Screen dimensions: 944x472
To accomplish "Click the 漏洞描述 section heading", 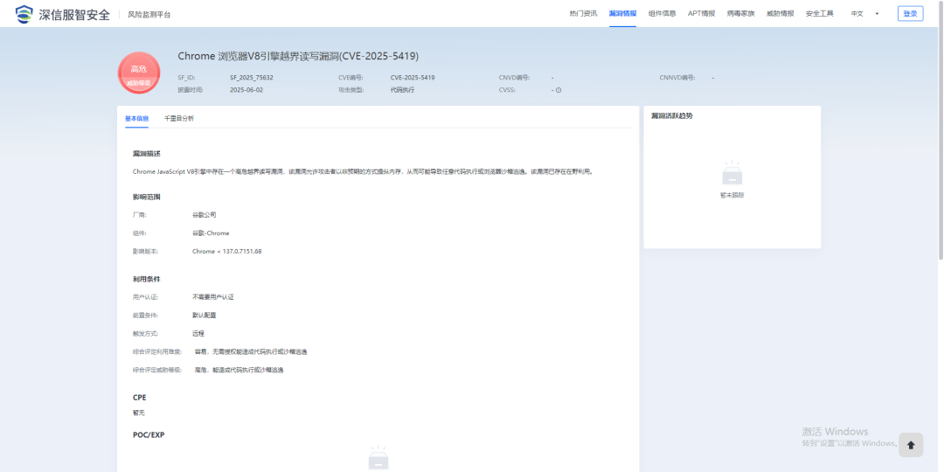I will (146, 154).
